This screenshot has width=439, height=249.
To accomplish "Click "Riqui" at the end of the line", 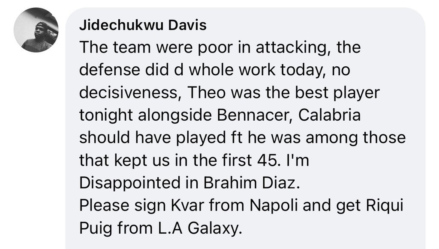I will (x=385, y=206).
